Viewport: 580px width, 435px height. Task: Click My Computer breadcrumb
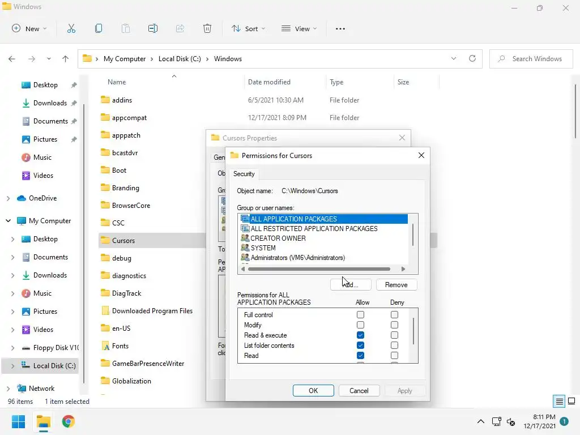(x=125, y=59)
